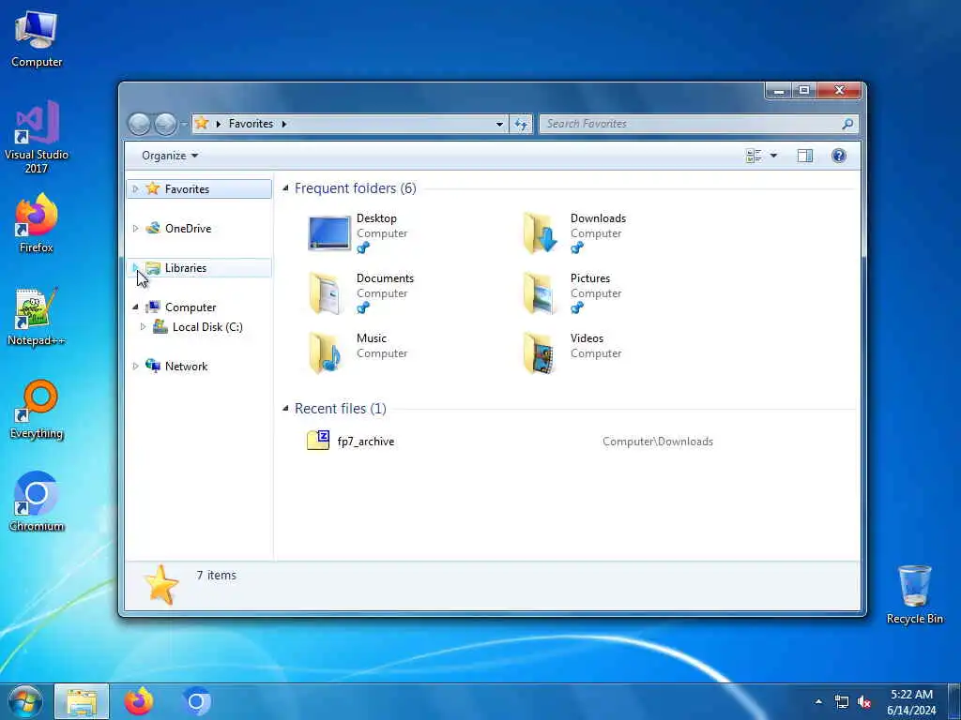Select the Videos folder icon
This screenshot has width=961, height=720.
(x=540, y=352)
